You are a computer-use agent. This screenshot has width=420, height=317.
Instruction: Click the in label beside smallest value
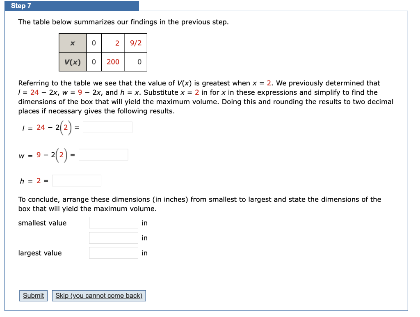pos(144,223)
